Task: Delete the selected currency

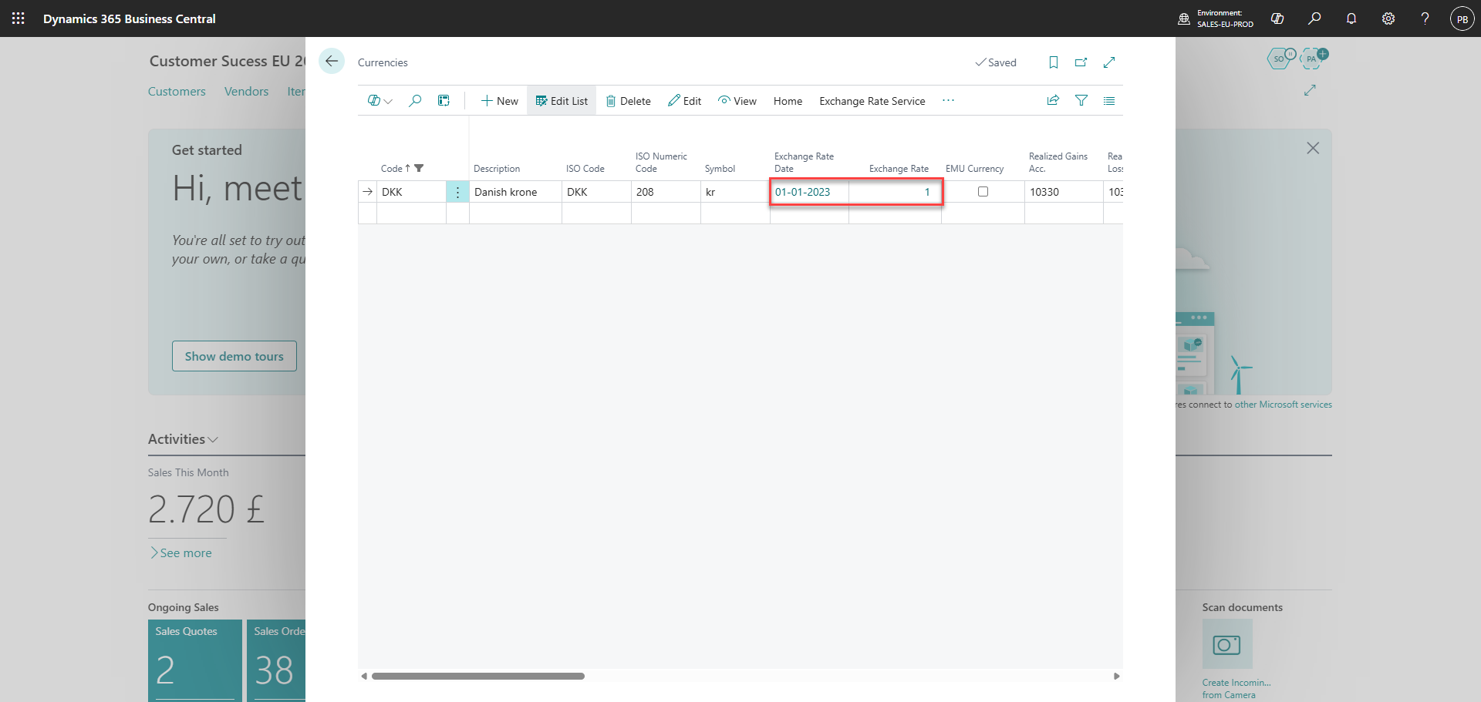Action: (x=628, y=101)
